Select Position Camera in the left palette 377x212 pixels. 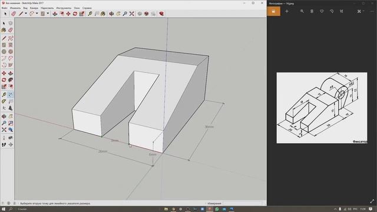(x=4, y=138)
